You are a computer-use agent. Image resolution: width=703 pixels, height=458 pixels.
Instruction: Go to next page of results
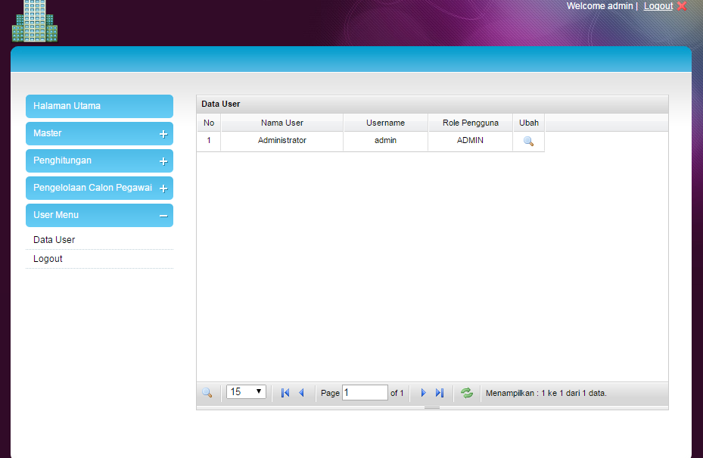423,393
